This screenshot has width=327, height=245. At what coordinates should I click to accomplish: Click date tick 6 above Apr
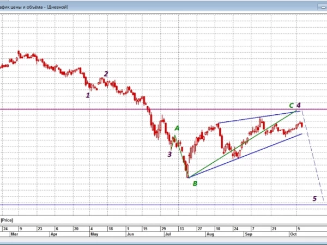click(x=57, y=229)
